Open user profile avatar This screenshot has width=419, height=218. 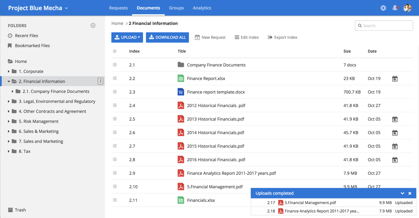(x=407, y=8)
